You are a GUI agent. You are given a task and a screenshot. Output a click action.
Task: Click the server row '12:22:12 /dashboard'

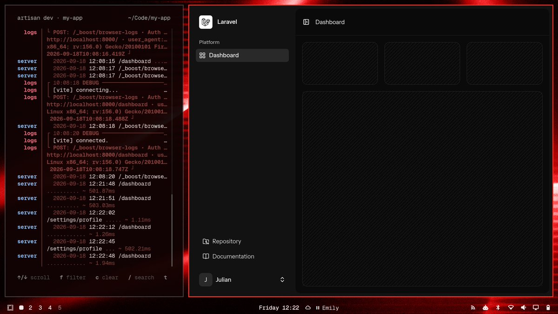[x=102, y=227]
